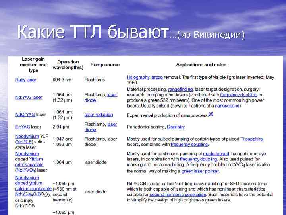Click frequency doubling link in Nd:YVO4 row
286x215 pixels.
click(199, 159)
